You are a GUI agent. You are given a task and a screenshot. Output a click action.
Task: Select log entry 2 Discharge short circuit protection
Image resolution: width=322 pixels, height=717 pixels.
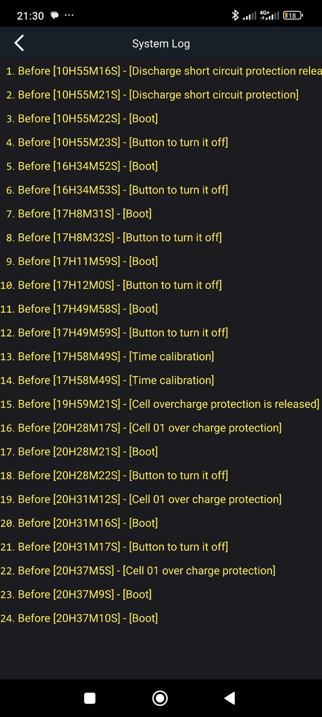(x=161, y=94)
